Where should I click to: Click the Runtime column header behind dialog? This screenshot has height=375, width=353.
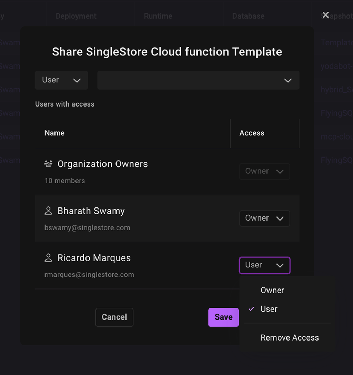coord(158,16)
